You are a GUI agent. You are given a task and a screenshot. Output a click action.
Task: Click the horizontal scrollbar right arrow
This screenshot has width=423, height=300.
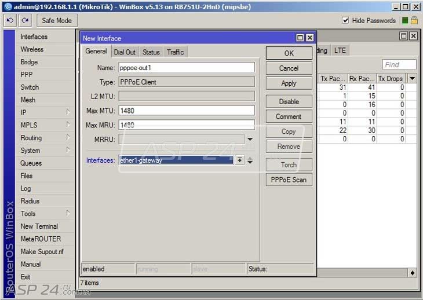click(x=412, y=273)
